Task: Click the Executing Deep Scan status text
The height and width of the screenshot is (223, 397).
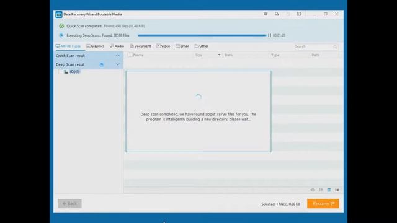Action: pyautogui.click(x=98, y=35)
